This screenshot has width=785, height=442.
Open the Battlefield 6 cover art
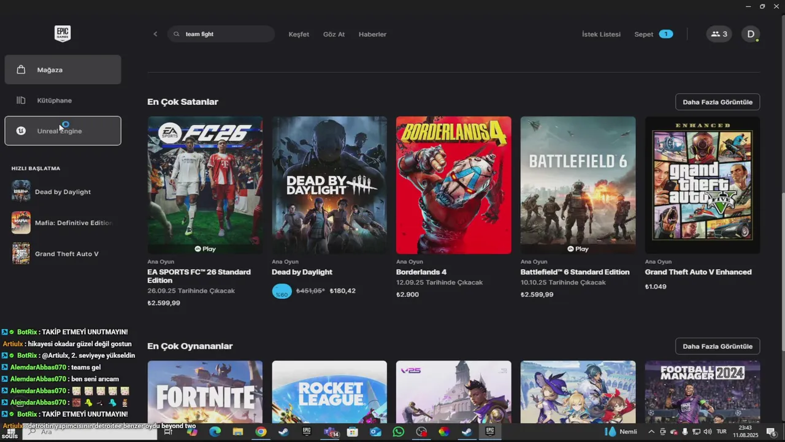pos(578,185)
